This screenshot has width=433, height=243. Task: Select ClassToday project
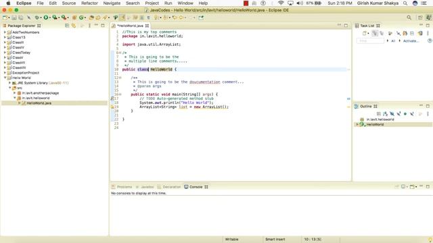click(x=21, y=53)
